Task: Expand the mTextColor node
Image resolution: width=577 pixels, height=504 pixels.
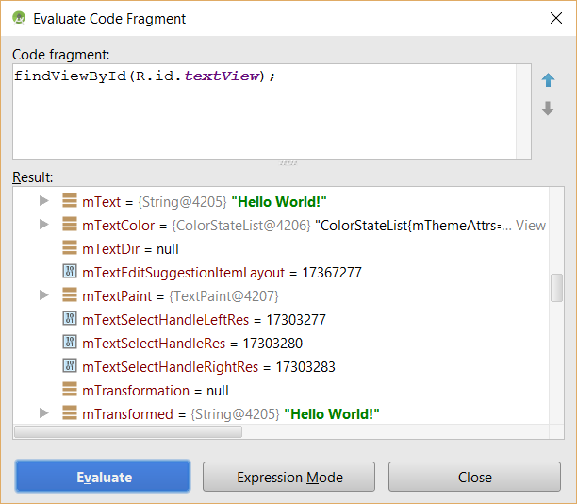Action: [44, 225]
